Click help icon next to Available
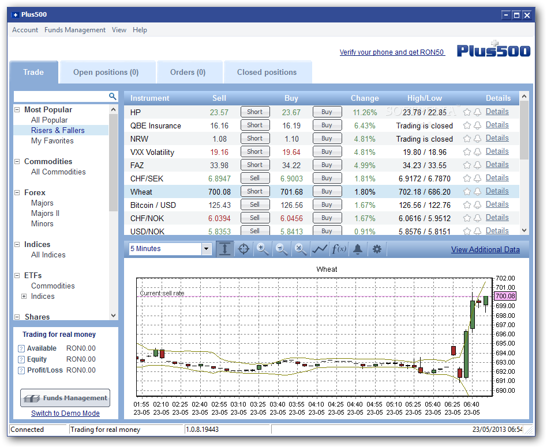This screenshot has width=547, height=448. pos(21,348)
